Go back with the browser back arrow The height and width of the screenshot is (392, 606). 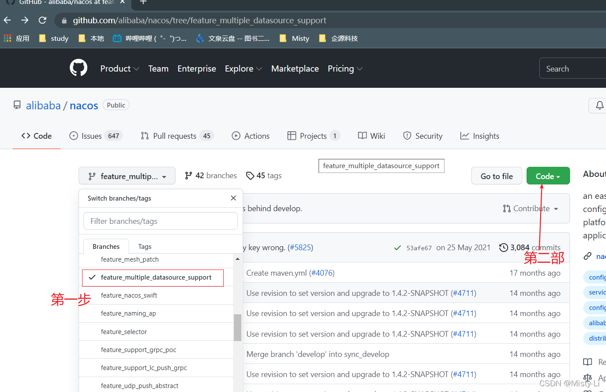[7, 20]
